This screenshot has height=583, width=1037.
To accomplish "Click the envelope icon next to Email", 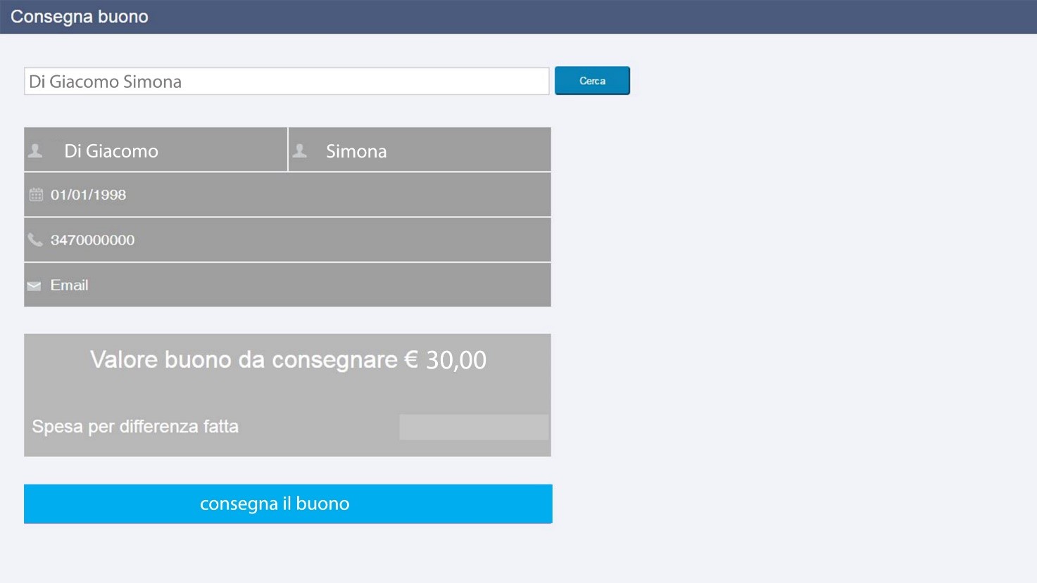I will click(34, 286).
